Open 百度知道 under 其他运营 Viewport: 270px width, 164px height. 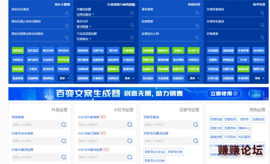[216, 119]
